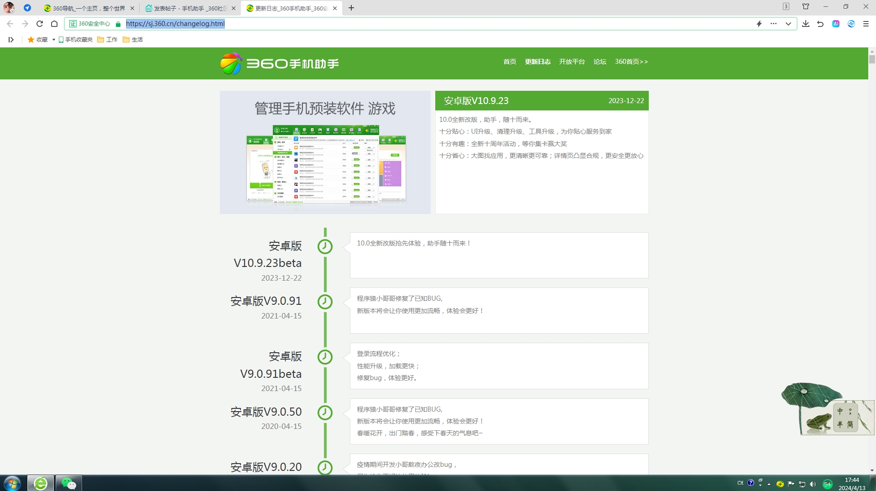Close the 发表帖子 tab
The image size is (876, 491).
[234, 8]
